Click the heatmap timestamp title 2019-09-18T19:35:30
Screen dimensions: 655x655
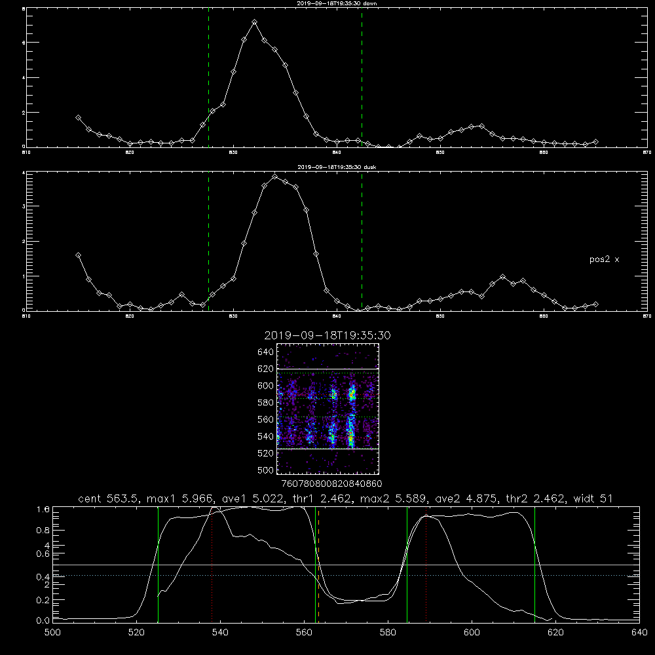pos(327,335)
